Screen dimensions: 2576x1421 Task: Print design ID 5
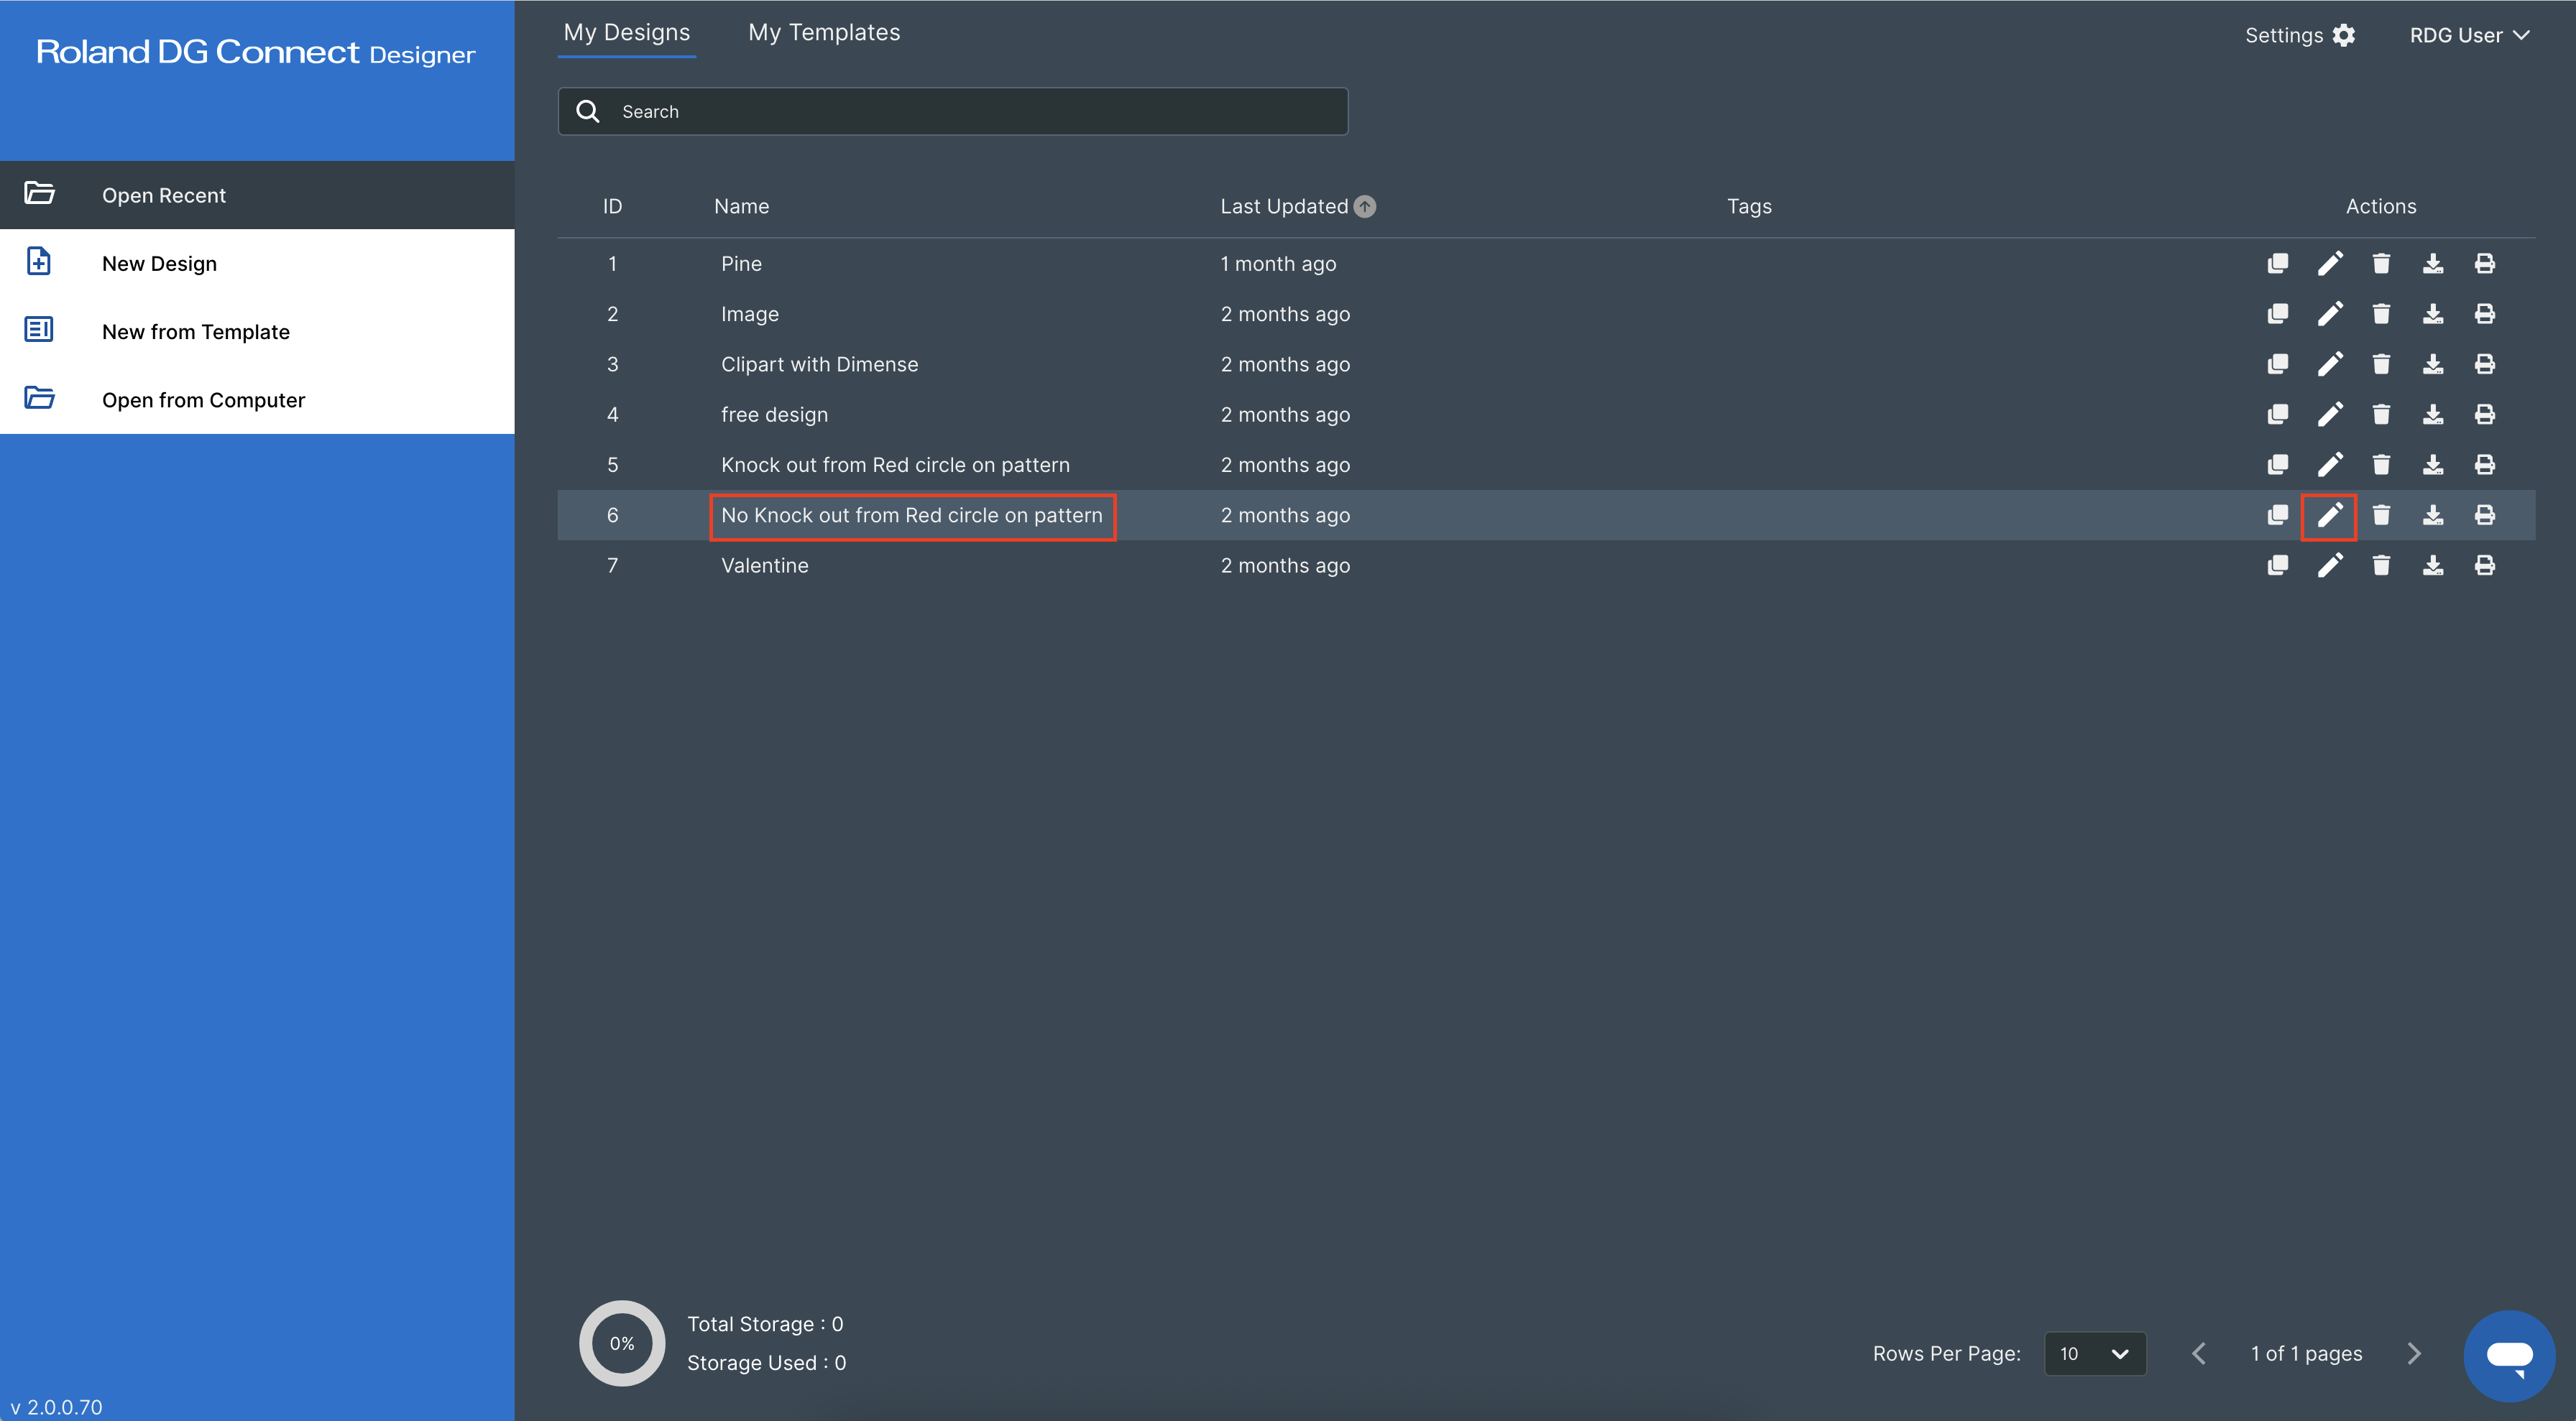coord(2485,465)
